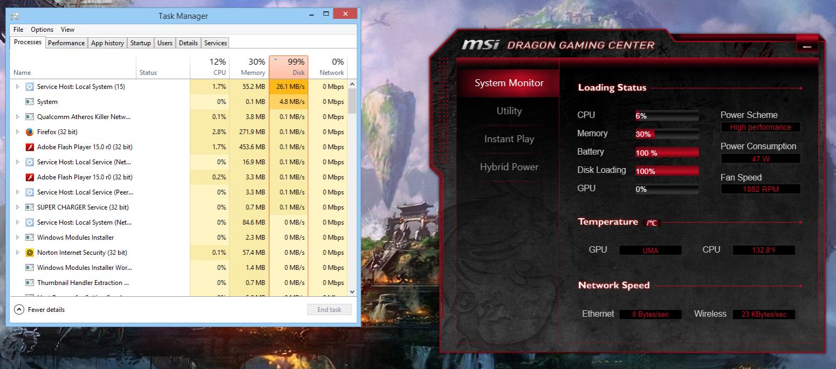The width and height of the screenshot is (836, 369).
Task: Click the process list scrollbar up arrow
Action: coord(353,84)
